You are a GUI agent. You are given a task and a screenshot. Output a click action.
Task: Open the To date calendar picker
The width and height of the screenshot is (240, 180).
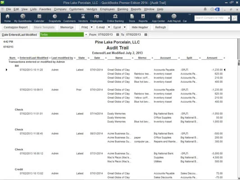coord(146,35)
